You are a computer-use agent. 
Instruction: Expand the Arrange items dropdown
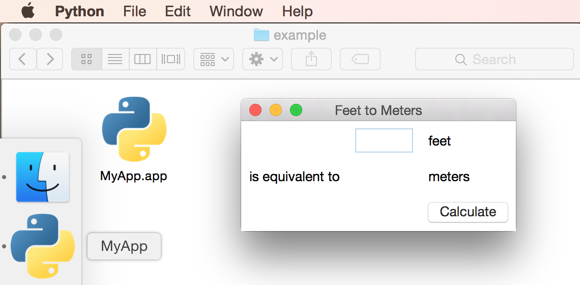coord(214,59)
